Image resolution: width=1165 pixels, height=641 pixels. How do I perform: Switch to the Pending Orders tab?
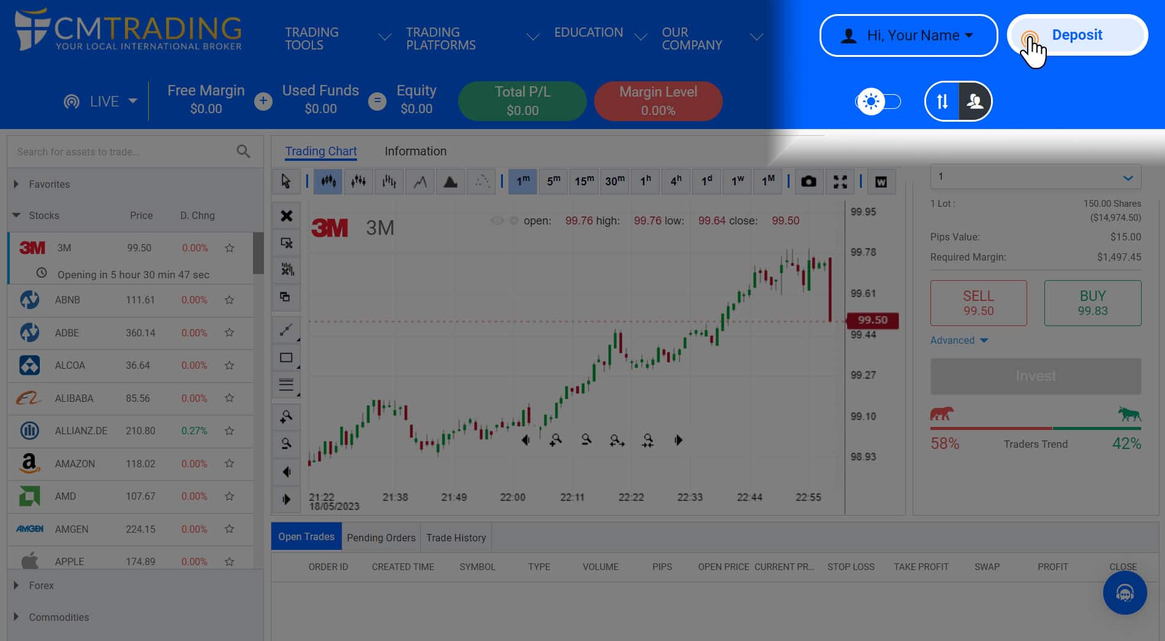pyautogui.click(x=381, y=538)
